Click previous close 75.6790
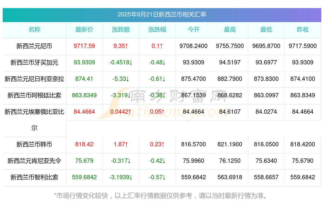Screen dimensions: 324x204 303,161
